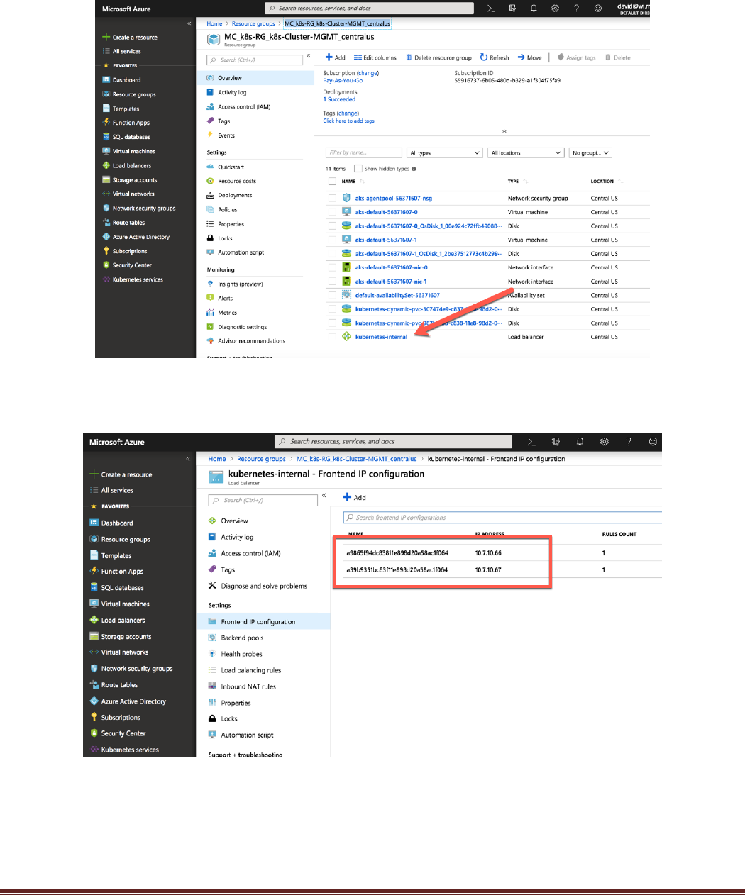Screen dimensions: 745x895
Task: Open kubernetes-internal load balancer link
Action: 381,337
